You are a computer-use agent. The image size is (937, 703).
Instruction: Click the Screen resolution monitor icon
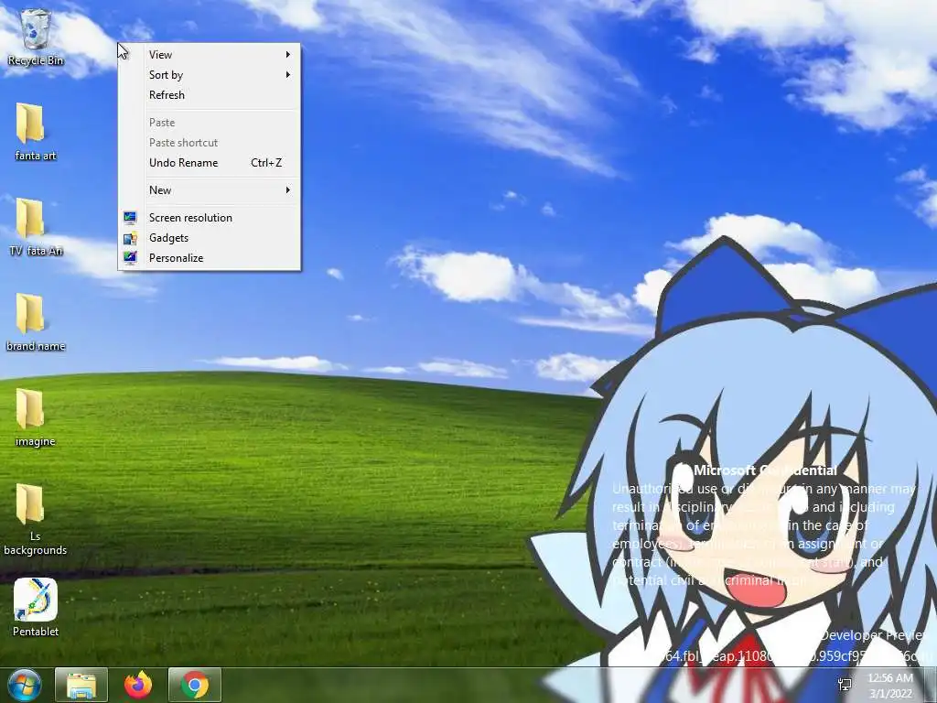pos(130,218)
